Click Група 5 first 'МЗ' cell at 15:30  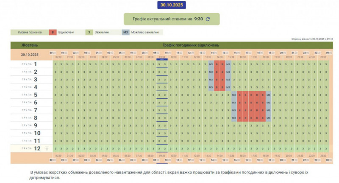[x=234, y=95]
